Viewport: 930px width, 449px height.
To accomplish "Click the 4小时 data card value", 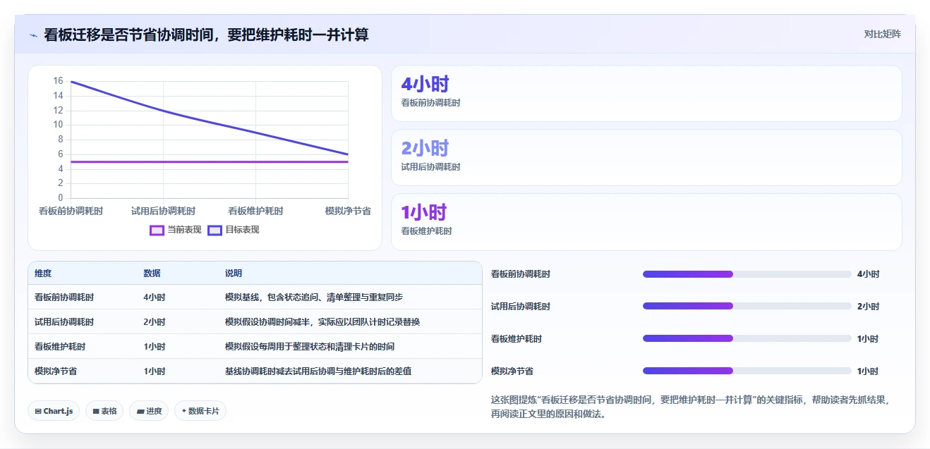I will [425, 85].
